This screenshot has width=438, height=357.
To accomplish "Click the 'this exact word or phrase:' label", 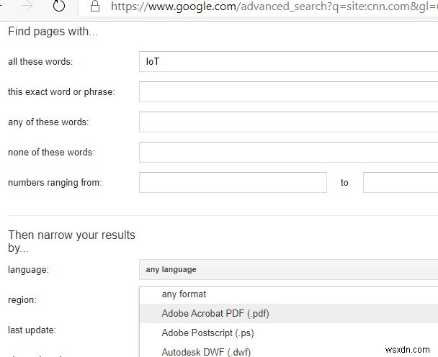I will coord(61,92).
